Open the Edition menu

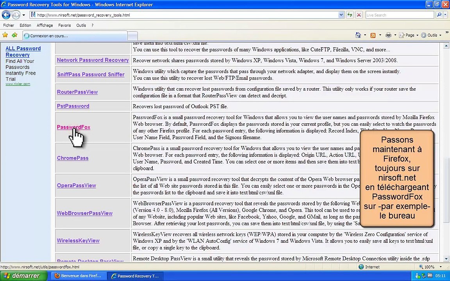[x=25, y=25]
